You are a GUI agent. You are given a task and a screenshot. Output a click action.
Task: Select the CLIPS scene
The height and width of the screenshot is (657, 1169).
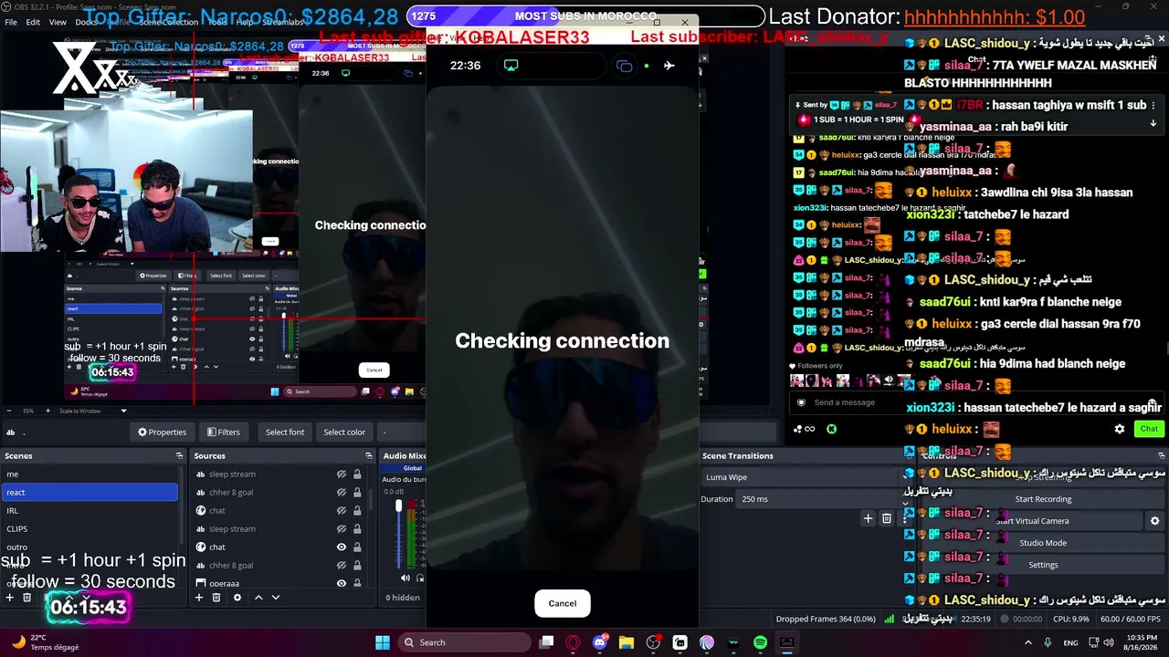[x=91, y=529]
